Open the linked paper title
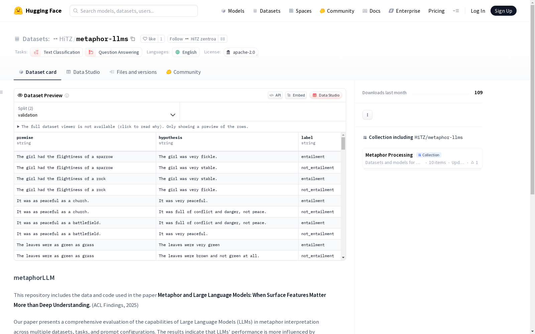 pyautogui.click(x=170, y=300)
